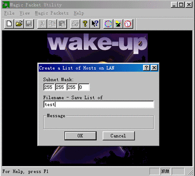195x176 pixels.
Task: Click the Magic Packet Utility app icon
Action: (x=6, y=5)
